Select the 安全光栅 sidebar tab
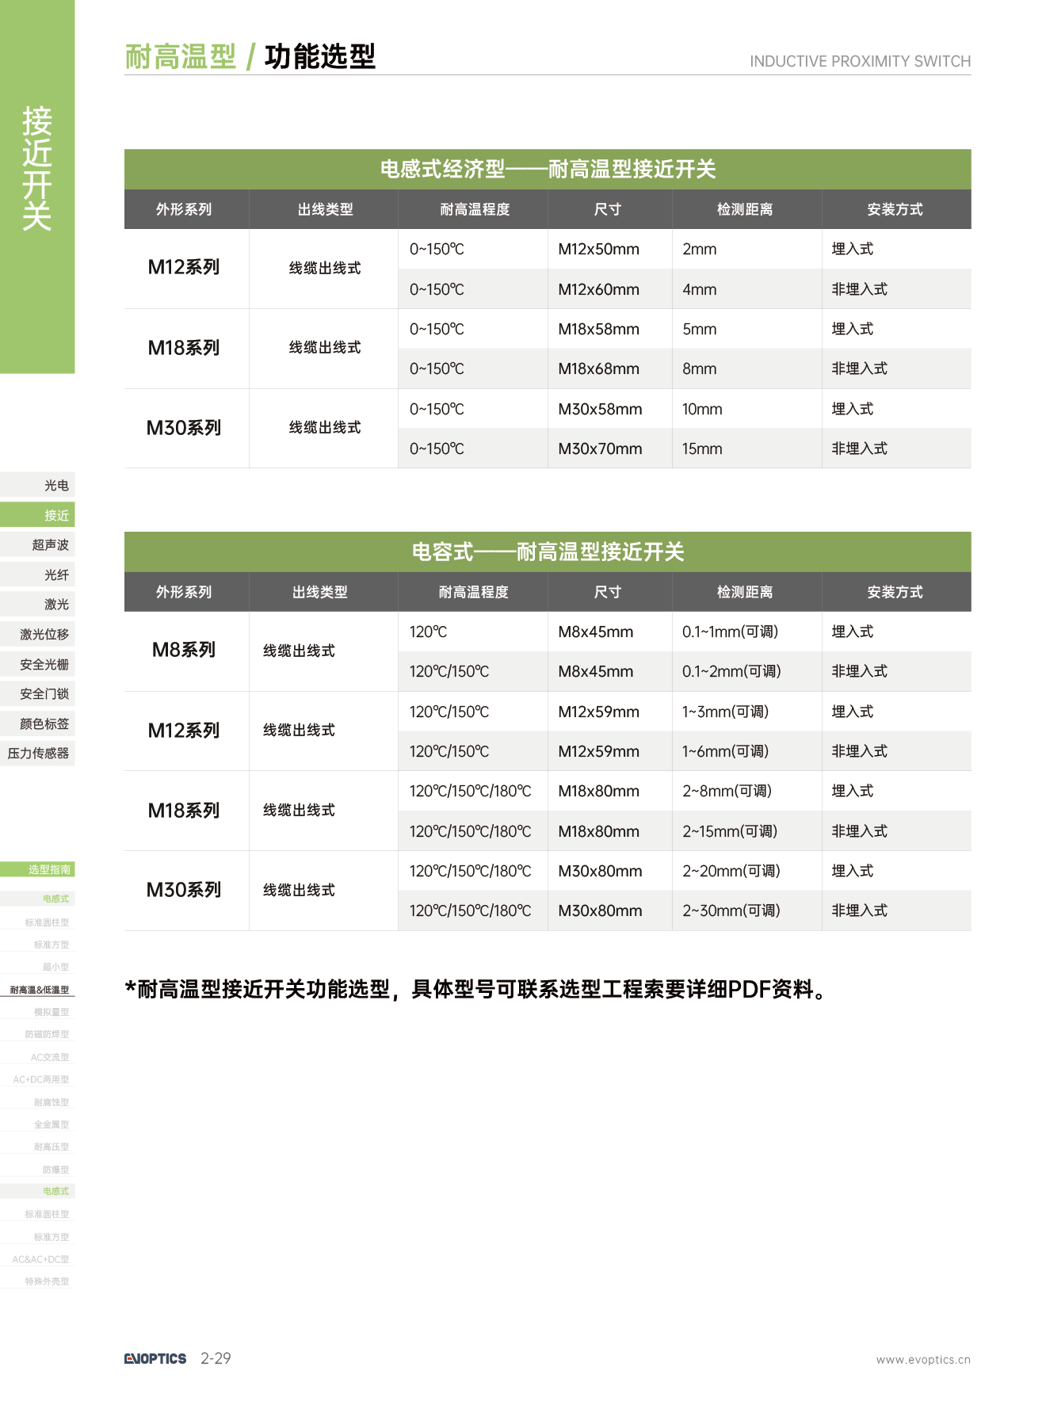This screenshot has width=1046, height=1420. tap(37, 664)
